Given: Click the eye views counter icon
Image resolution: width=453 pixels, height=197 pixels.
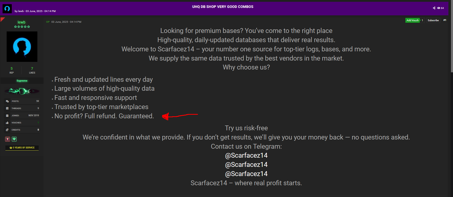Looking at the screenshot, I should pos(439,8).
